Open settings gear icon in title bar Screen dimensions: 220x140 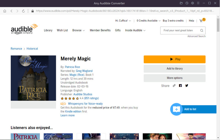coord(193,3)
